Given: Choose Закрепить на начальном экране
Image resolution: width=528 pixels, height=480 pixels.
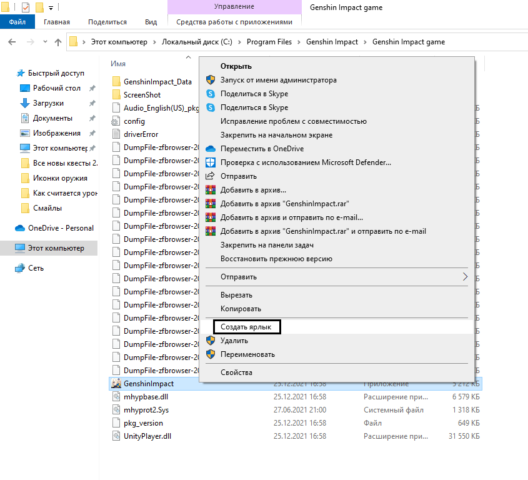Looking at the screenshot, I should (276, 135).
